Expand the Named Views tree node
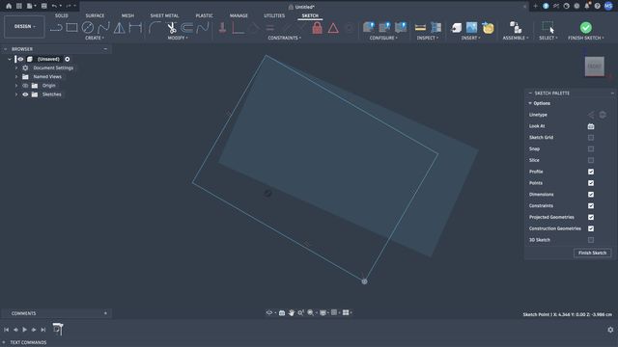618x347 pixels. (x=16, y=77)
